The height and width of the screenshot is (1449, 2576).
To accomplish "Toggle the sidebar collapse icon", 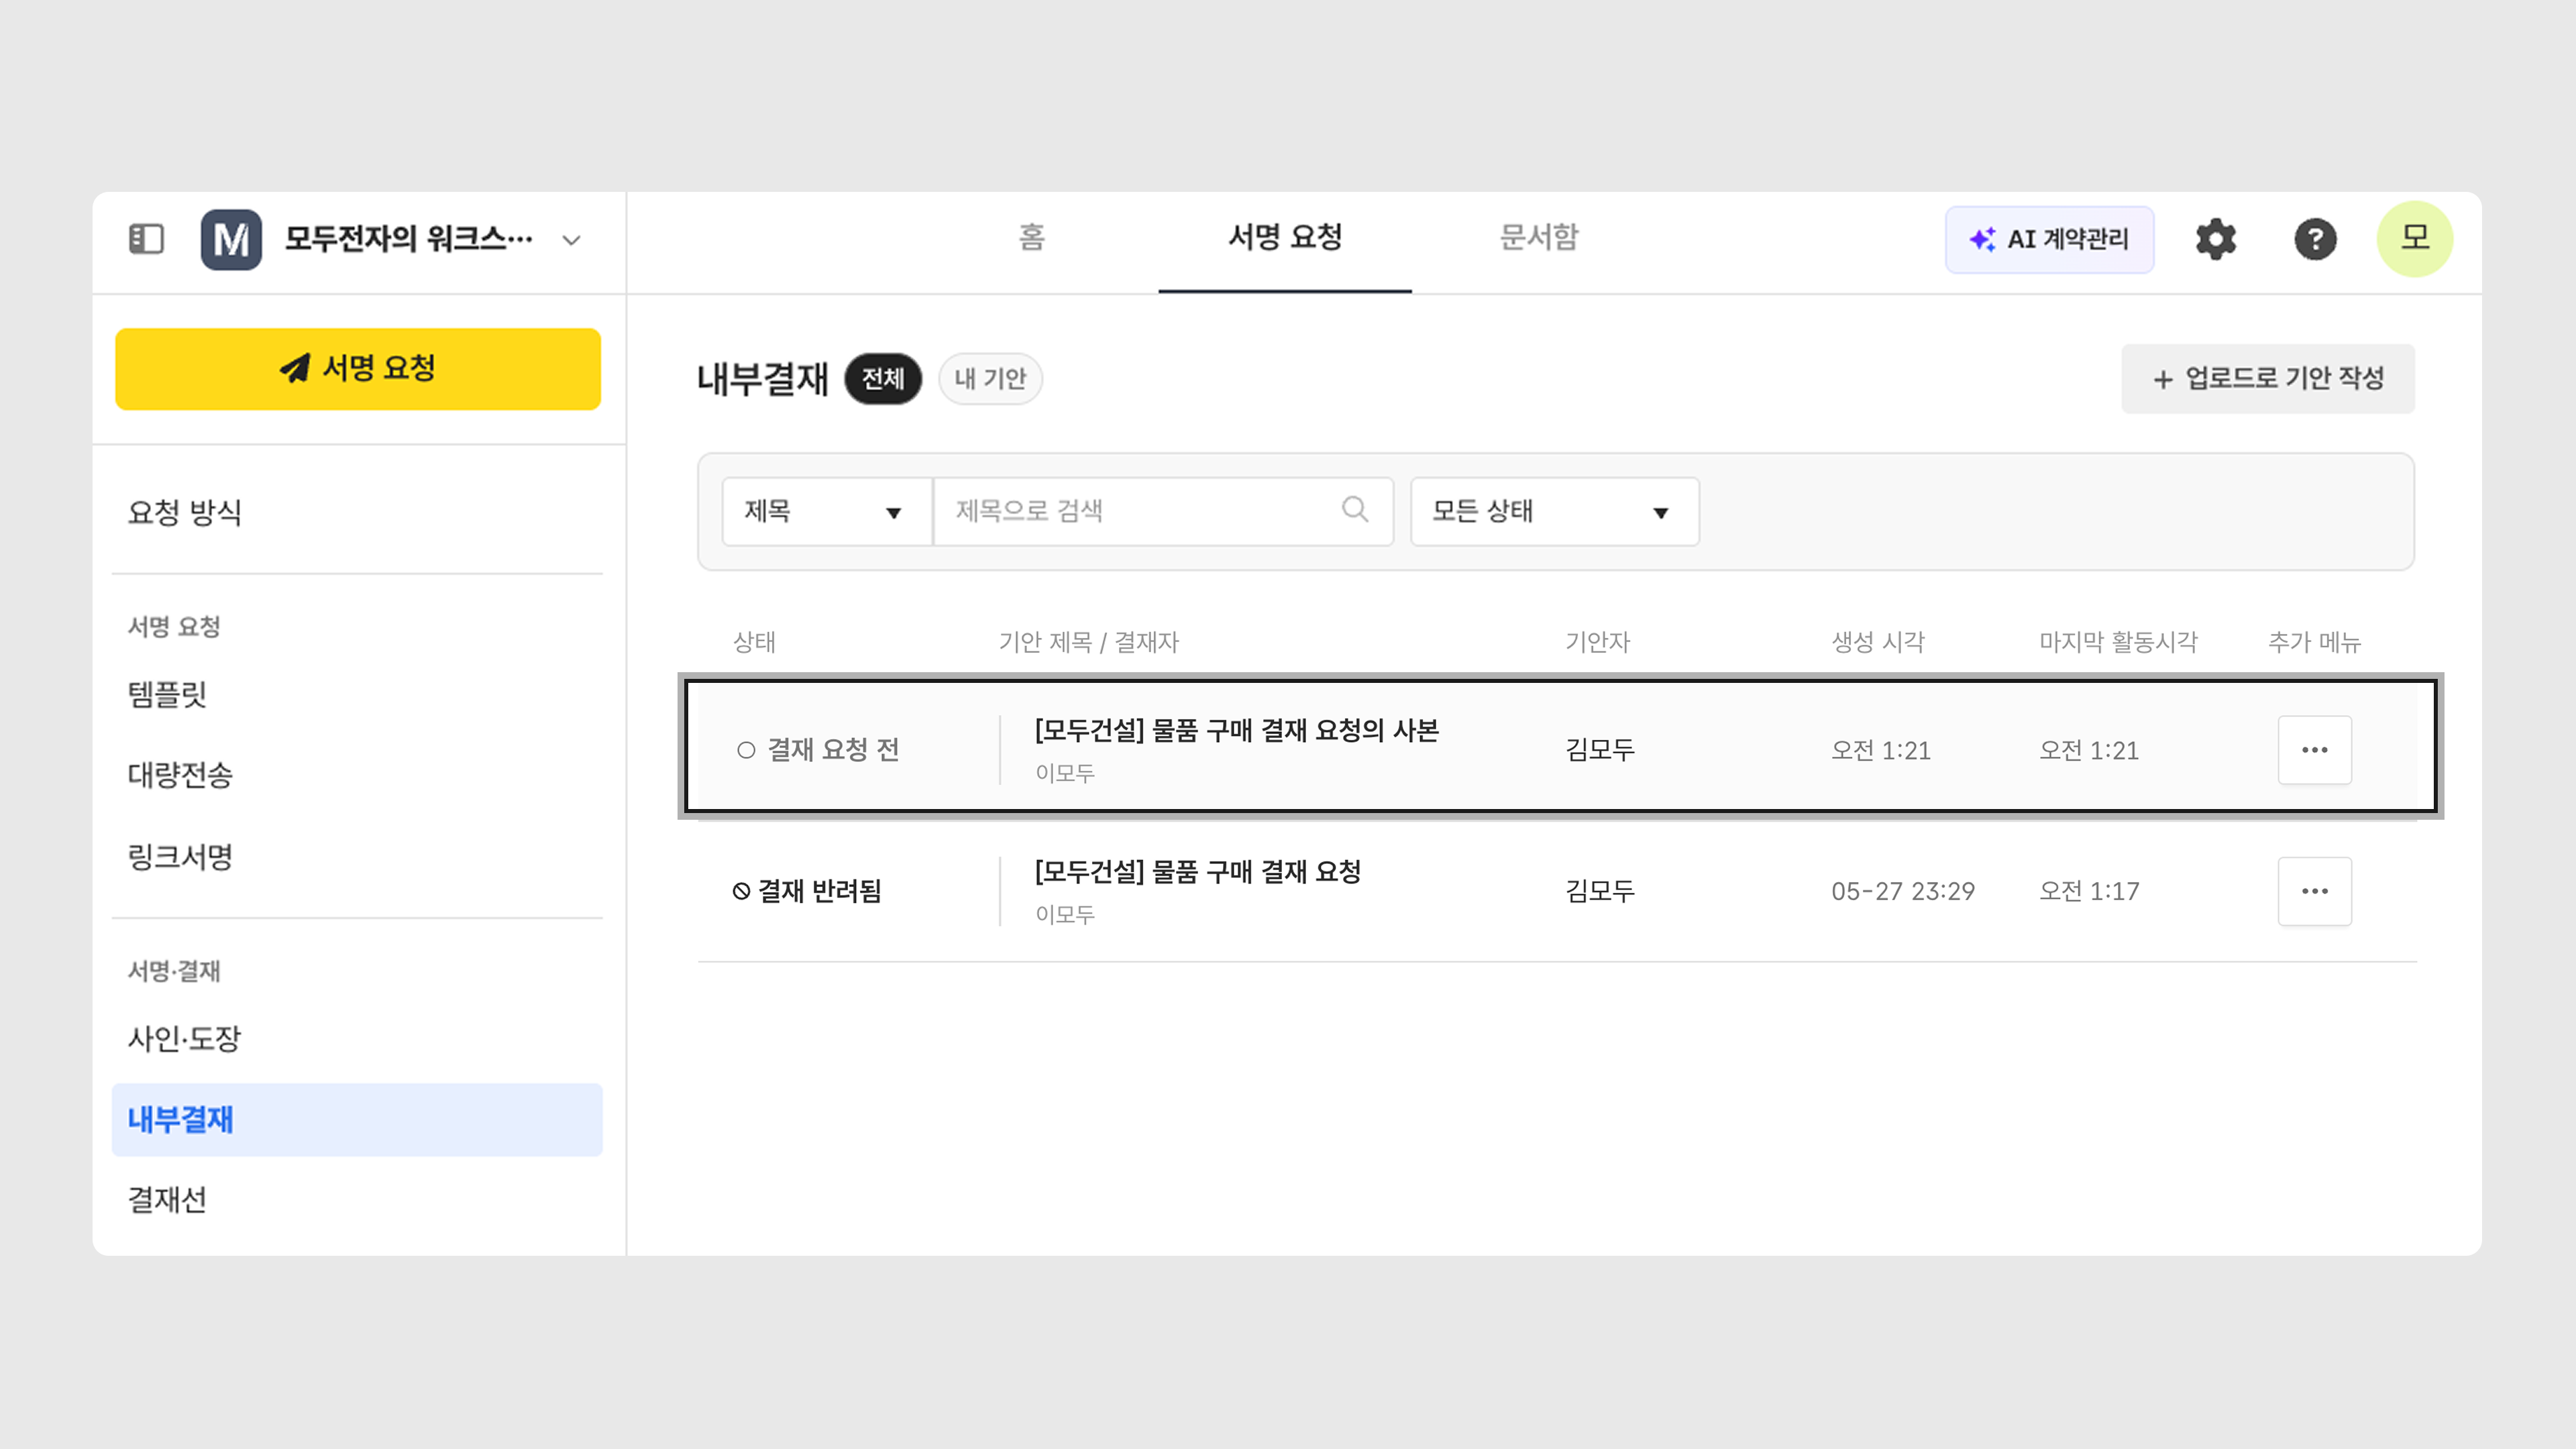I will [x=146, y=239].
